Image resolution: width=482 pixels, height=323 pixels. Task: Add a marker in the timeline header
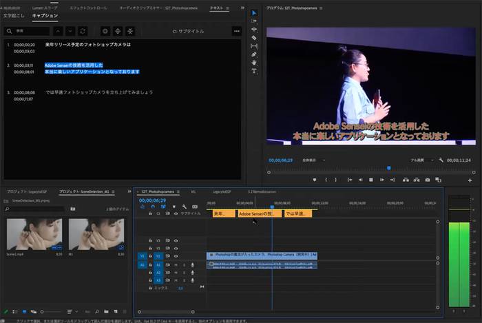click(174, 207)
